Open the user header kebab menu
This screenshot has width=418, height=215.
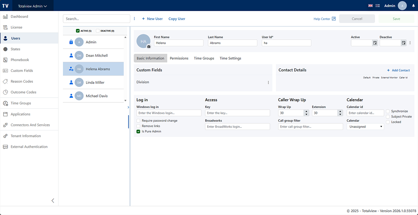click(x=410, y=43)
